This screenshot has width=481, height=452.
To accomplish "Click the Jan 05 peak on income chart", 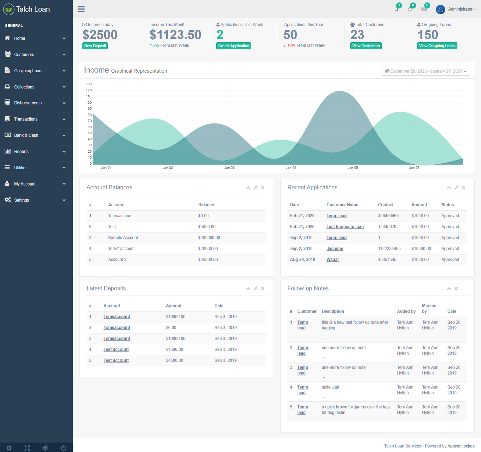I will [x=340, y=92].
